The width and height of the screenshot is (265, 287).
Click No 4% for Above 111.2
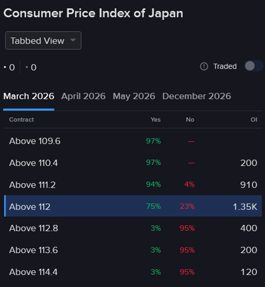point(189,184)
